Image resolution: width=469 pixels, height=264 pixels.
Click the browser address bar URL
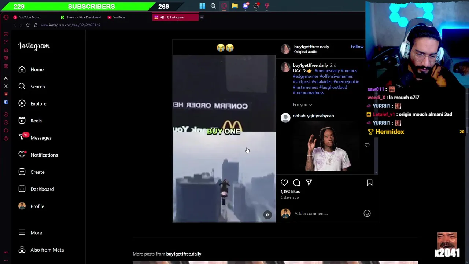(70, 25)
